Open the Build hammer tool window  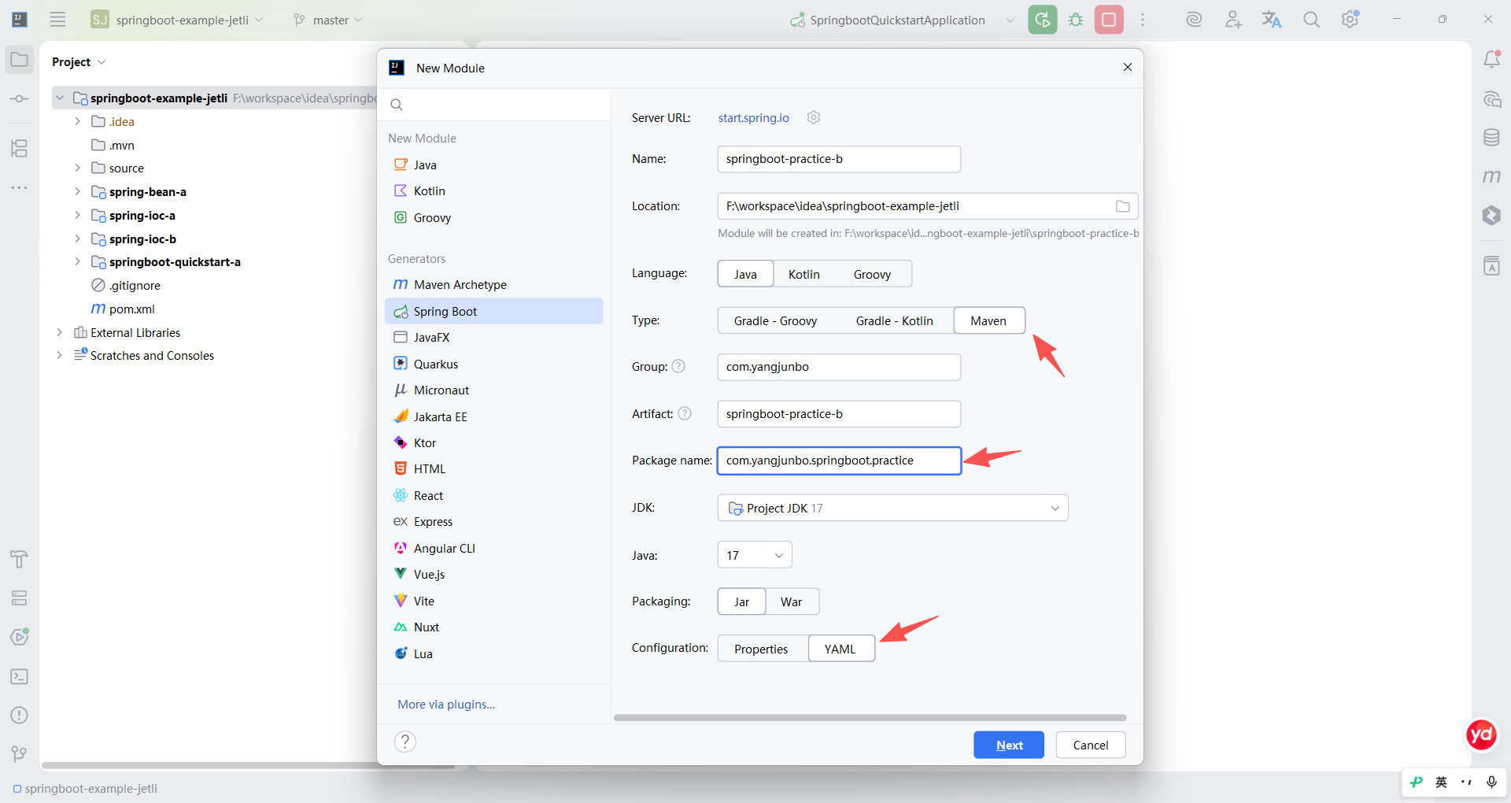coord(20,559)
